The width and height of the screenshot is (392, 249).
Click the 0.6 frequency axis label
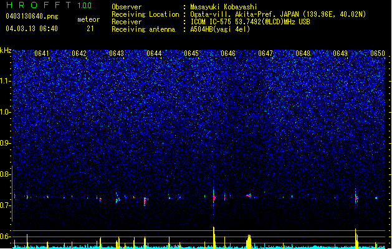tap(6, 237)
